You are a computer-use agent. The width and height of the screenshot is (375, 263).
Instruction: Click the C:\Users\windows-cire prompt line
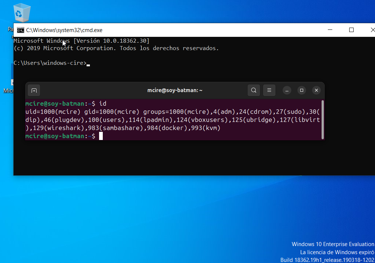tap(50, 63)
